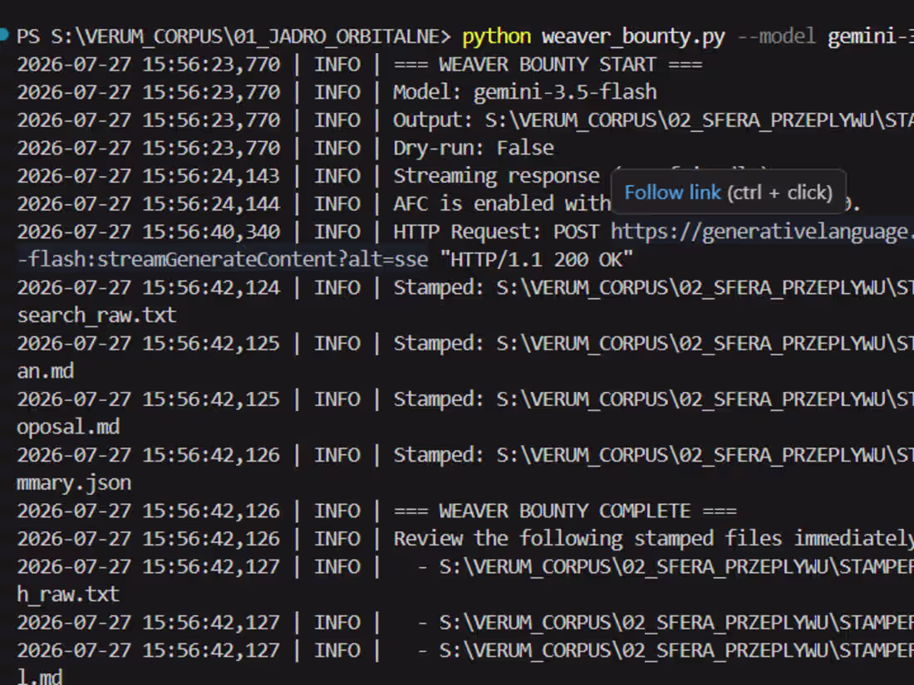Click the '--model' argument in the command
The height and width of the screenshot is (685, 914).
click(x=776, y=37)
